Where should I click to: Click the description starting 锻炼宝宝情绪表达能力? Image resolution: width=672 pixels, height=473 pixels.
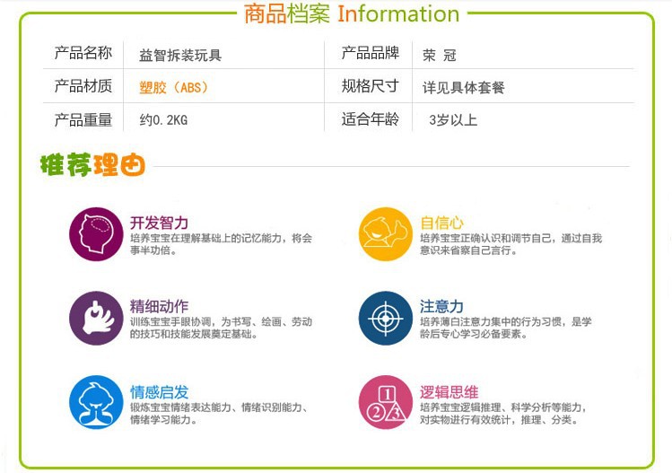pyautogui.click(x=219, y=414)
